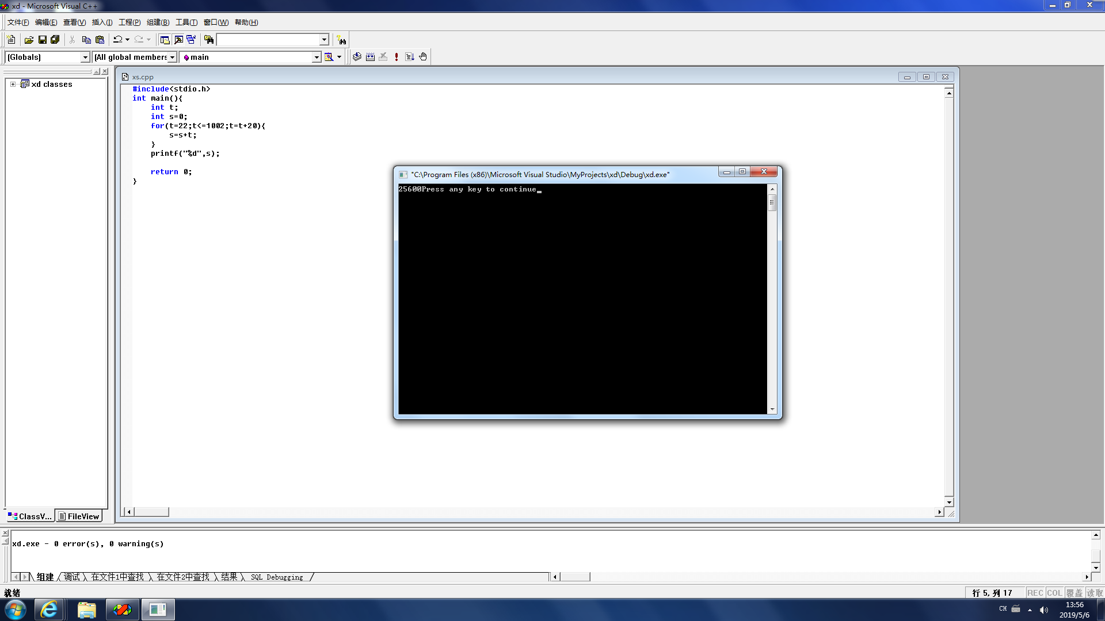Screen dimensions: 1105x621
Task: Click the Build icon in build toolbar
Action: click(x=370, y=57)
